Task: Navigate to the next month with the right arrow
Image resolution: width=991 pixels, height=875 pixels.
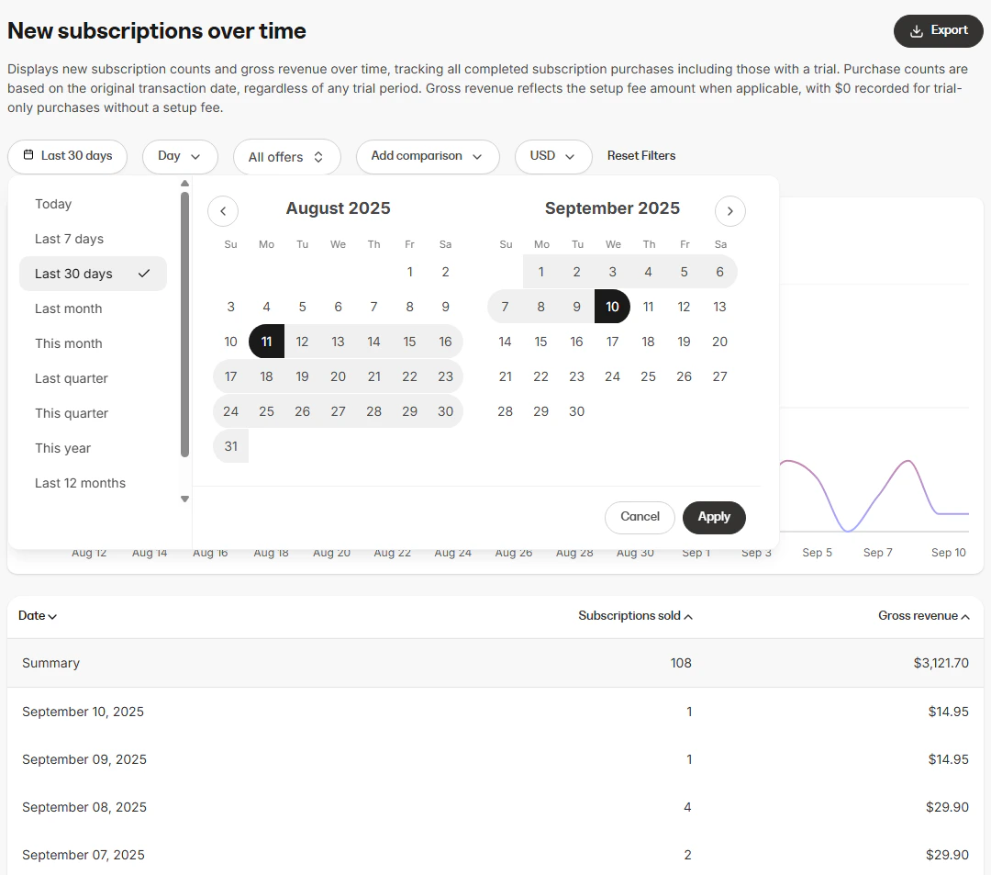Action: 730,210
